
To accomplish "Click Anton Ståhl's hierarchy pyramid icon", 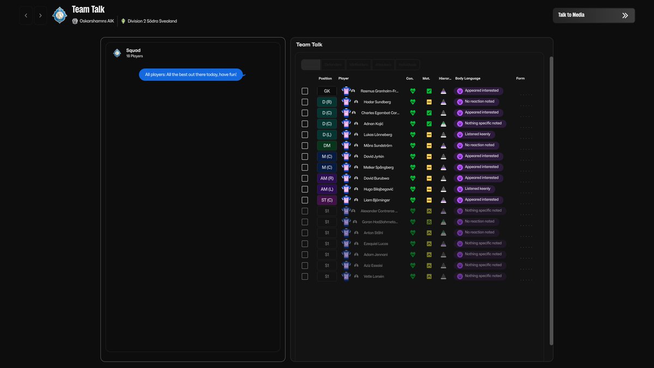I will tap(444, 233).
